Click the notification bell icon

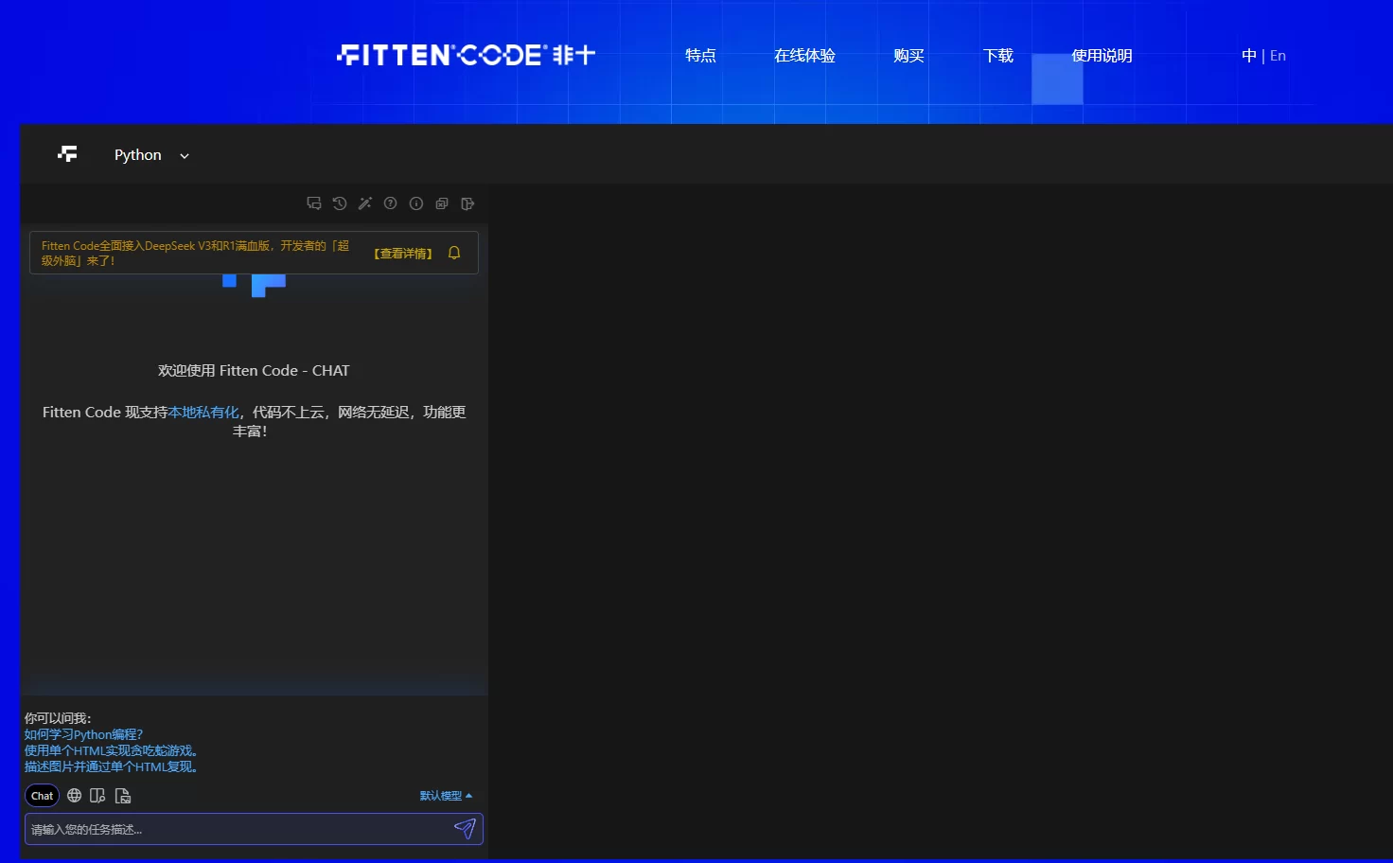454,253
